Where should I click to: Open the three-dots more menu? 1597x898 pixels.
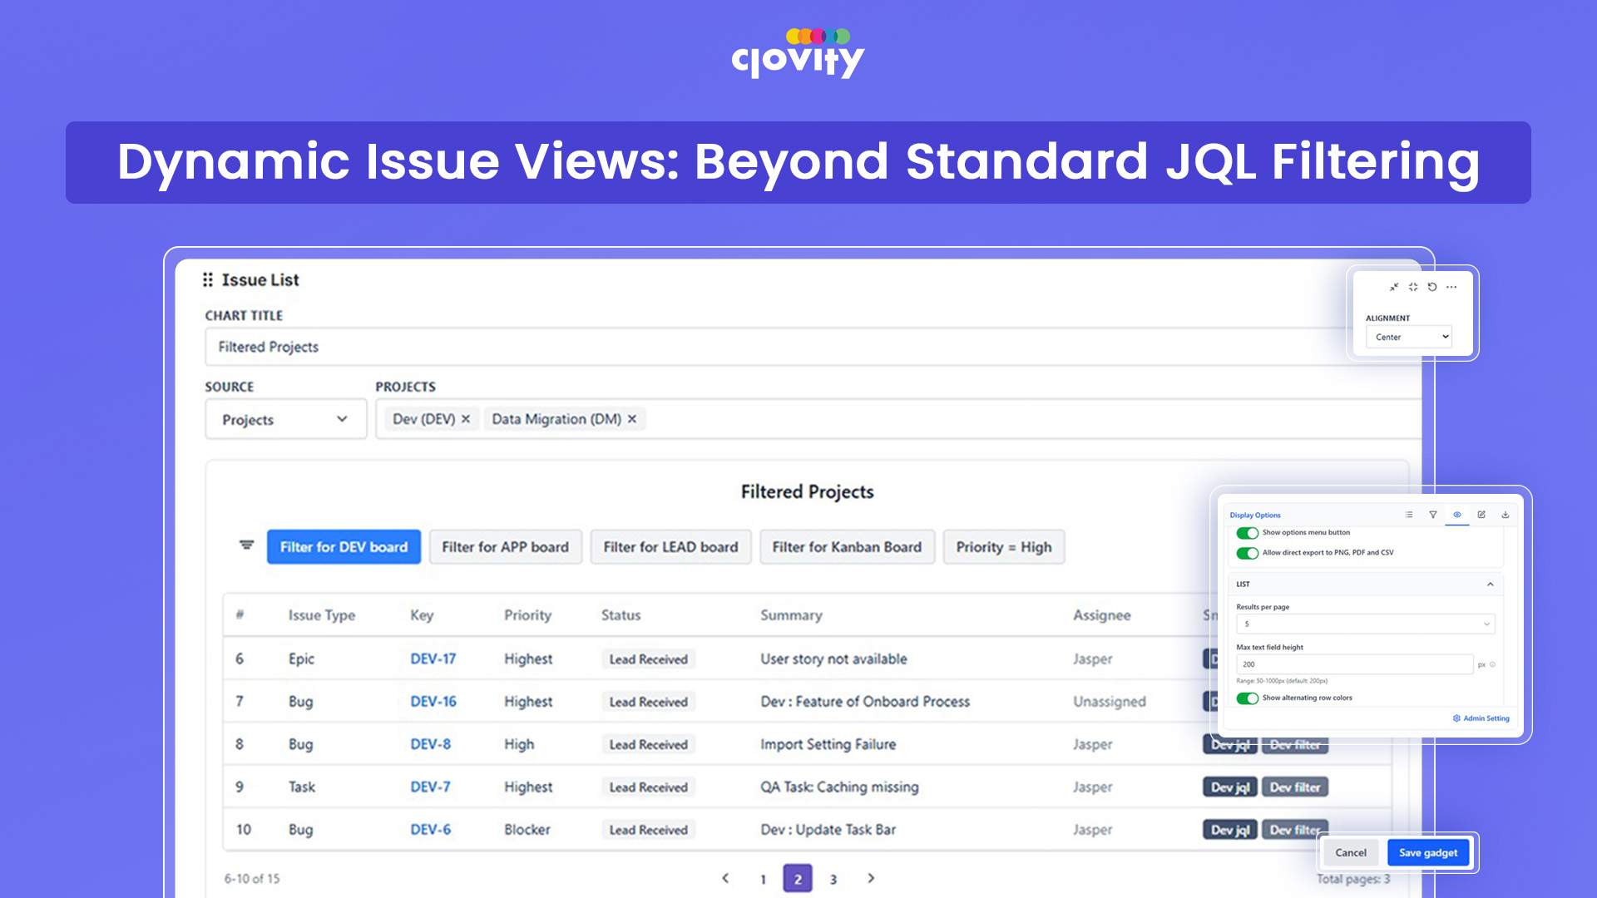tap(1451, 287)
